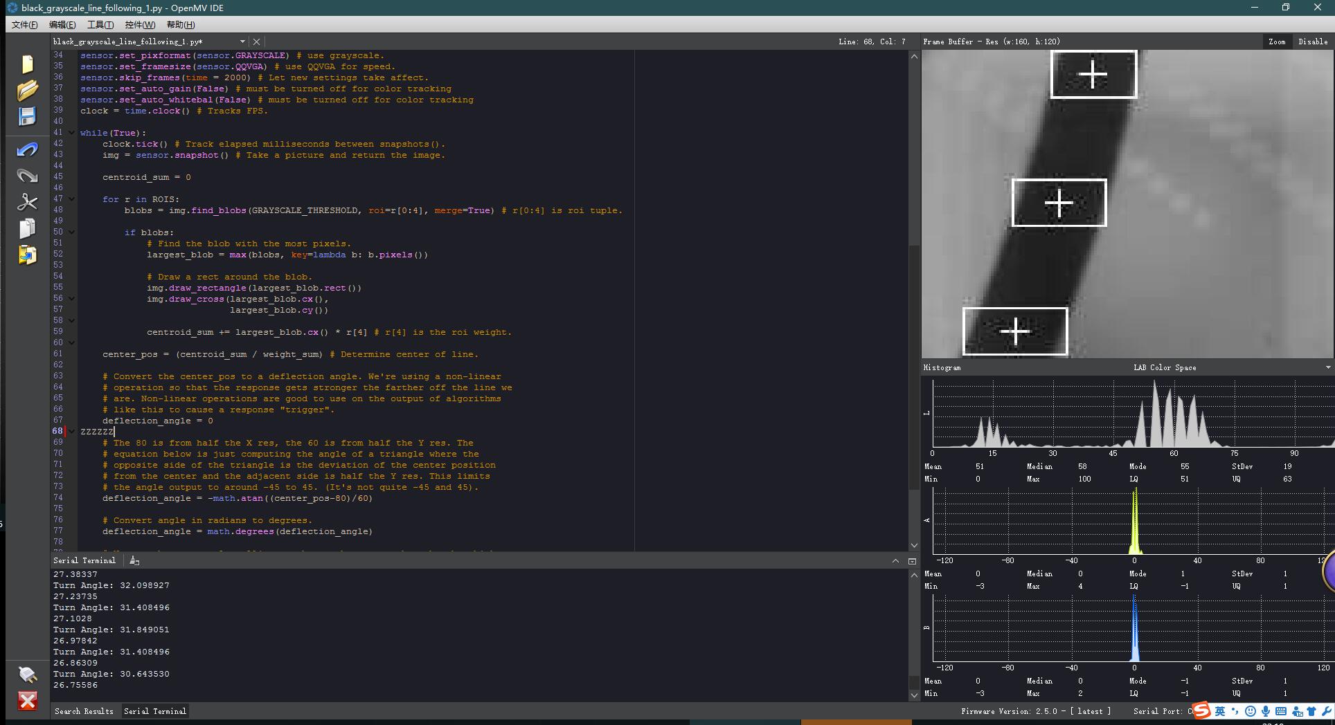Clear the serial terminal with broom icon
The width and height of the screenshot is (1335, 725).
pos(134,560)
